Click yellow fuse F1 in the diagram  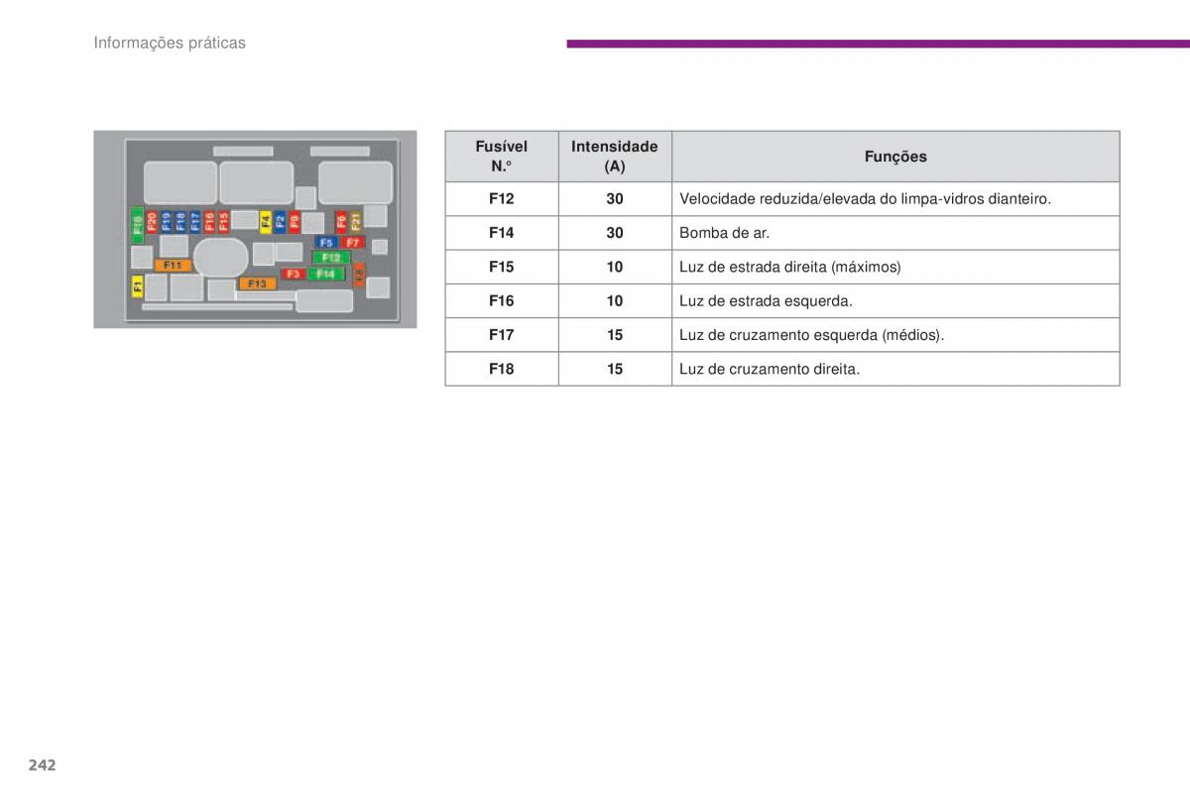pos(138,286)
